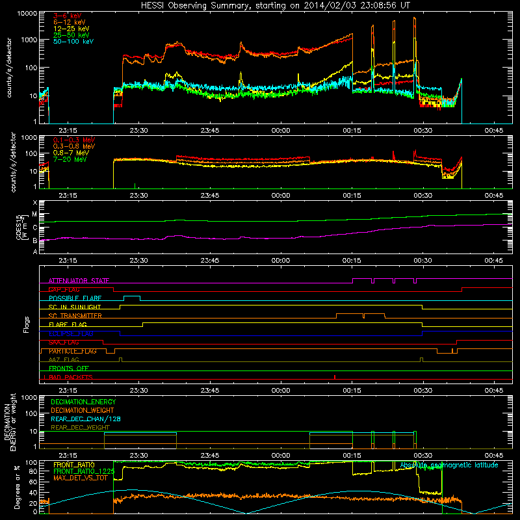Image resolution: width=520 pixels, height=520 pixels.
Task: Click the X flare class axis label
Action: 35,202
